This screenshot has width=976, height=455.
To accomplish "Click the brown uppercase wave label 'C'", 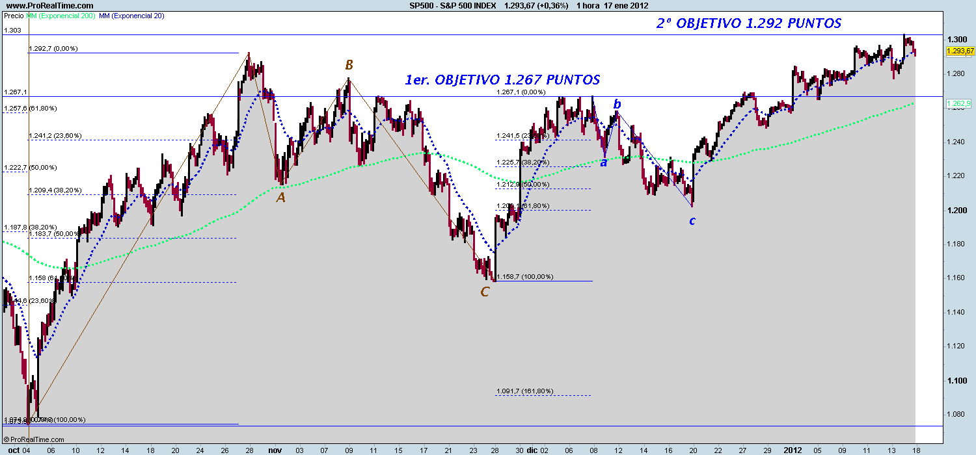I will click(484, 292).
